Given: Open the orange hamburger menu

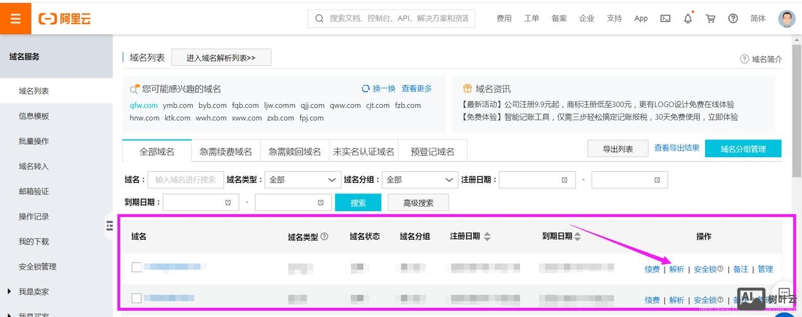Looking at the screenshot, I should (16, 18).
